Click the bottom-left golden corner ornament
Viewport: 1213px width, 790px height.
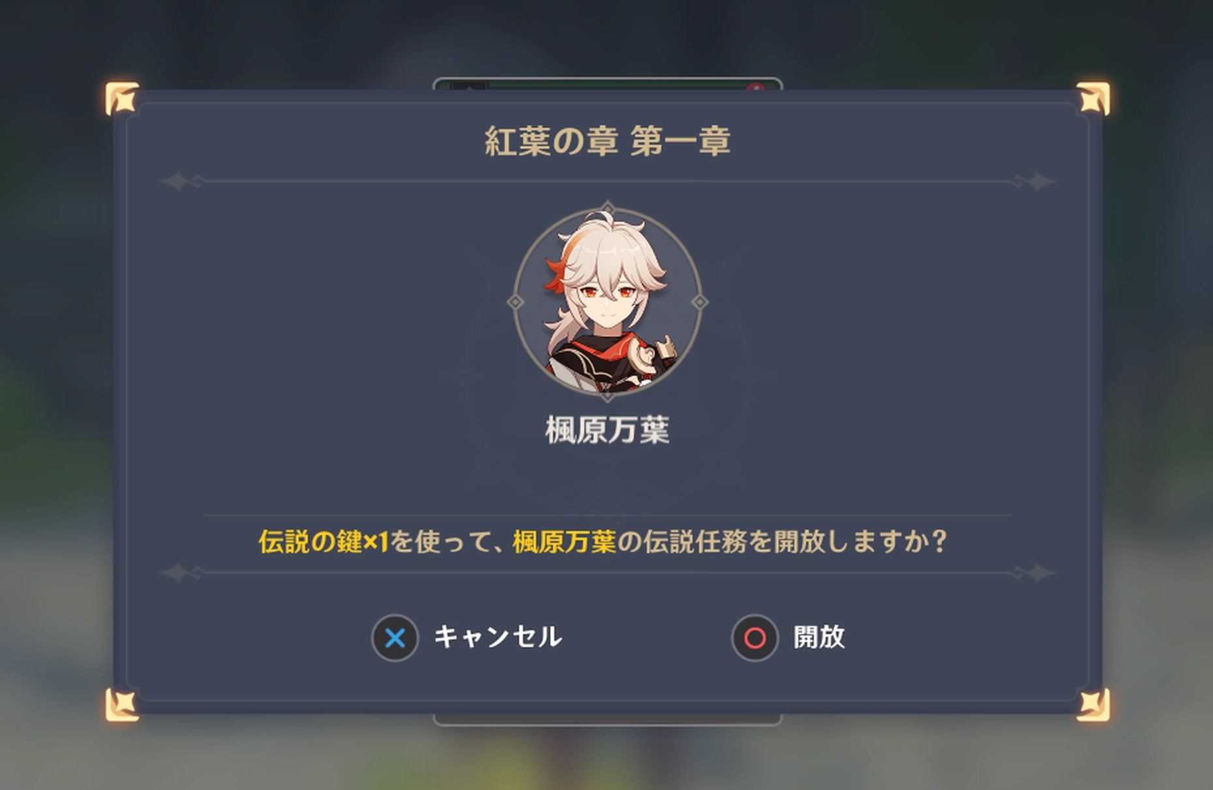pos(122,705)
